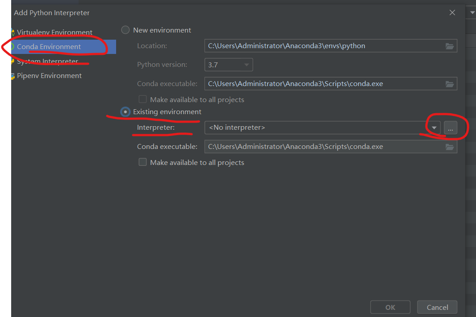Viewport: 476px width, 317px height.
Task: Select Conda Environment in the sidebar
Action: pos(50,46)
